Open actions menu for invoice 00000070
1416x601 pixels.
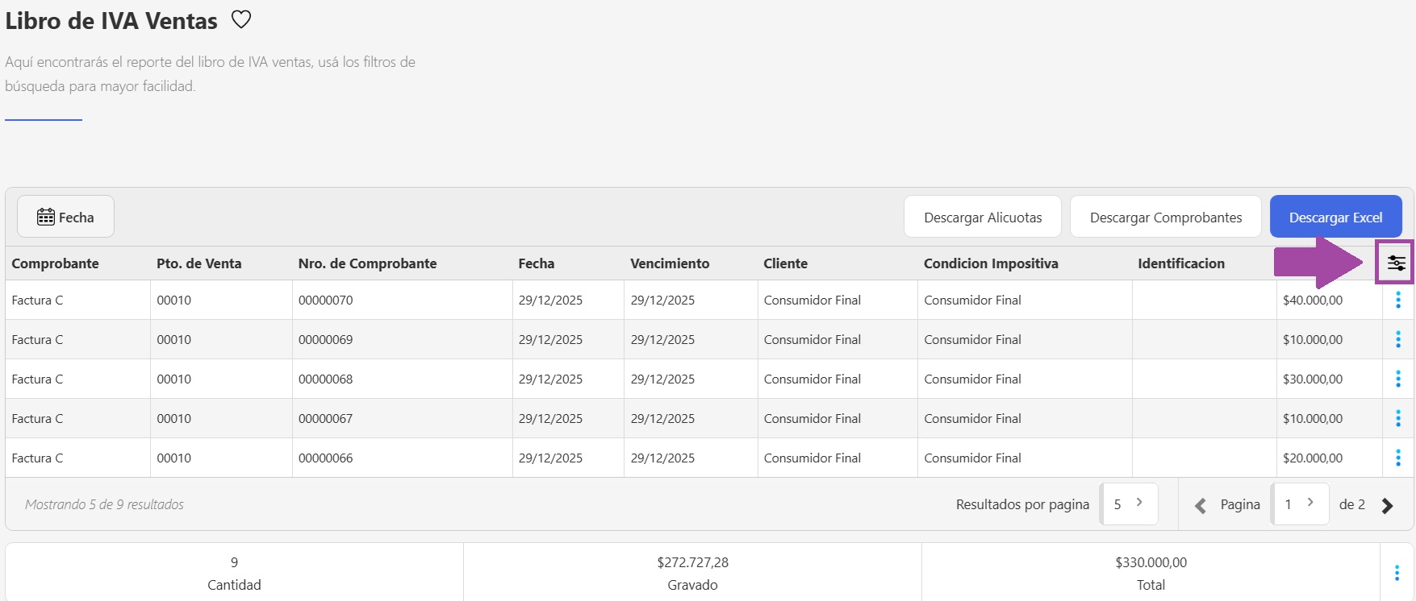[x=1397, y=300]
